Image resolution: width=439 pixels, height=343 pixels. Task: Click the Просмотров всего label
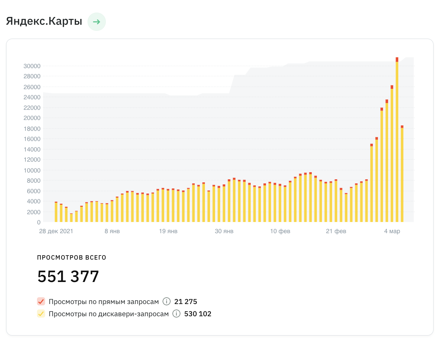pyautogui.click(x=72, y=258)
